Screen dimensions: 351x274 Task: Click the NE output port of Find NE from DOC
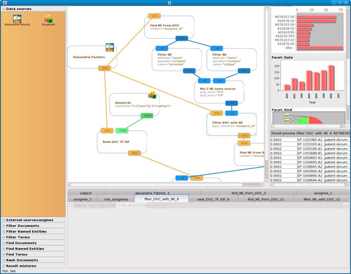[182, 38]
